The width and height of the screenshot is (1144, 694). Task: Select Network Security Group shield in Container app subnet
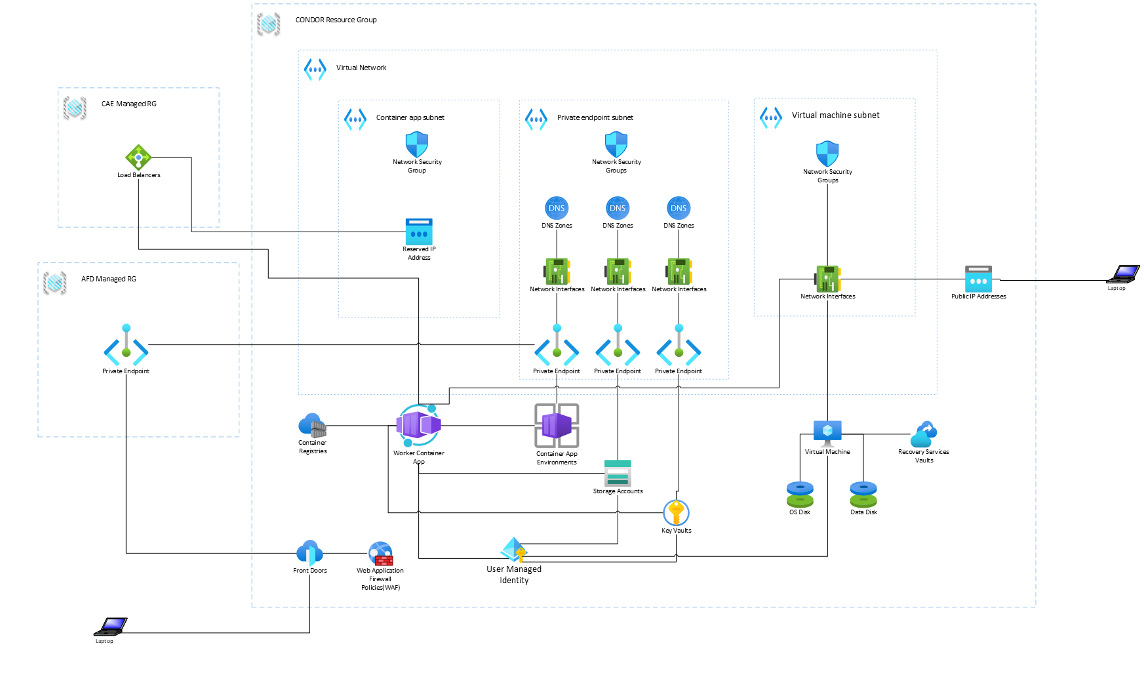(x=417, y=144)
